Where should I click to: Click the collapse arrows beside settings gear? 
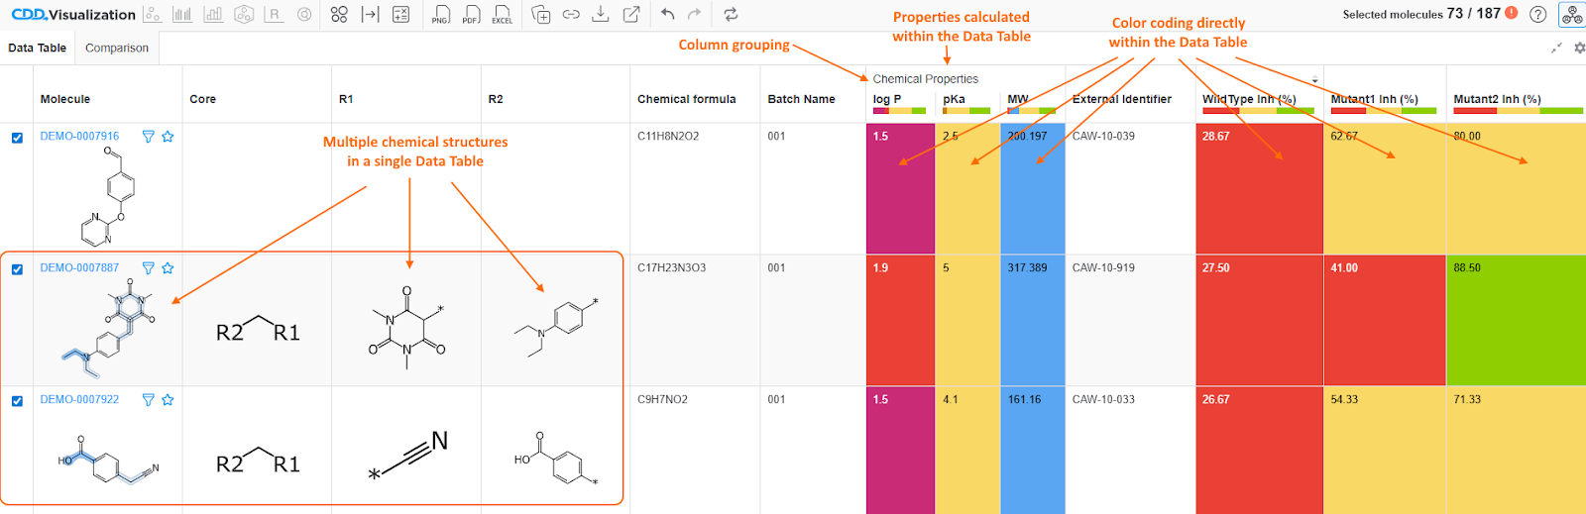[x=1556, y=48]
